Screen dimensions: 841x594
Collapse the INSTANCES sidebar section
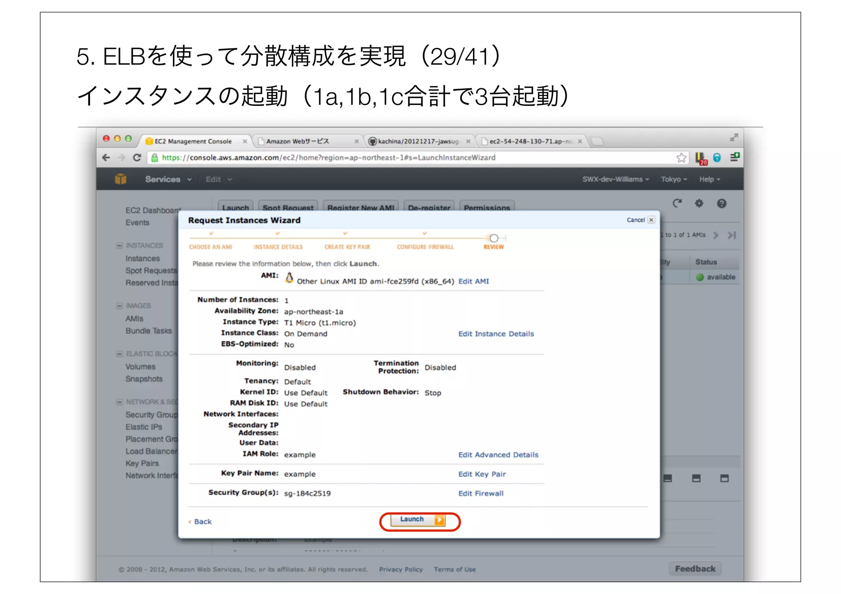pos(119,245)
